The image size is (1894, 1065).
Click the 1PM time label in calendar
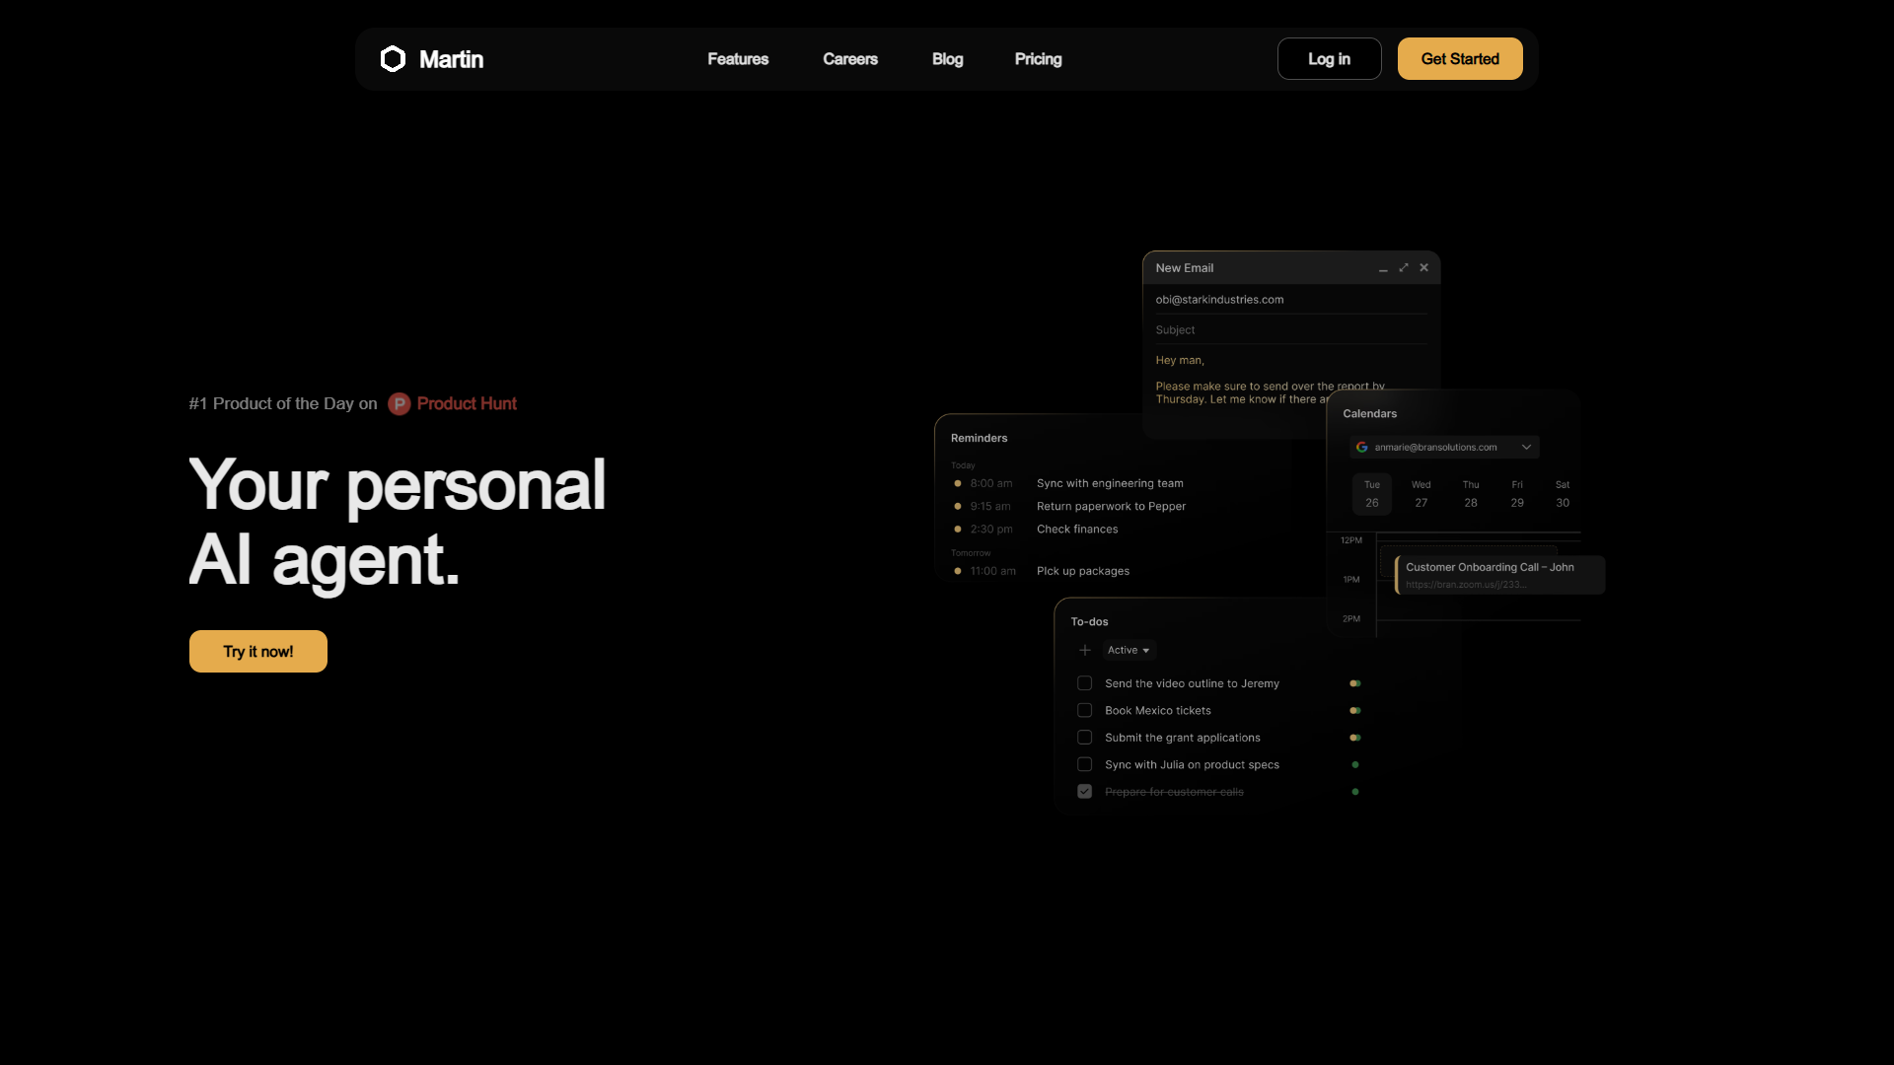click(x=1351, y=580)
